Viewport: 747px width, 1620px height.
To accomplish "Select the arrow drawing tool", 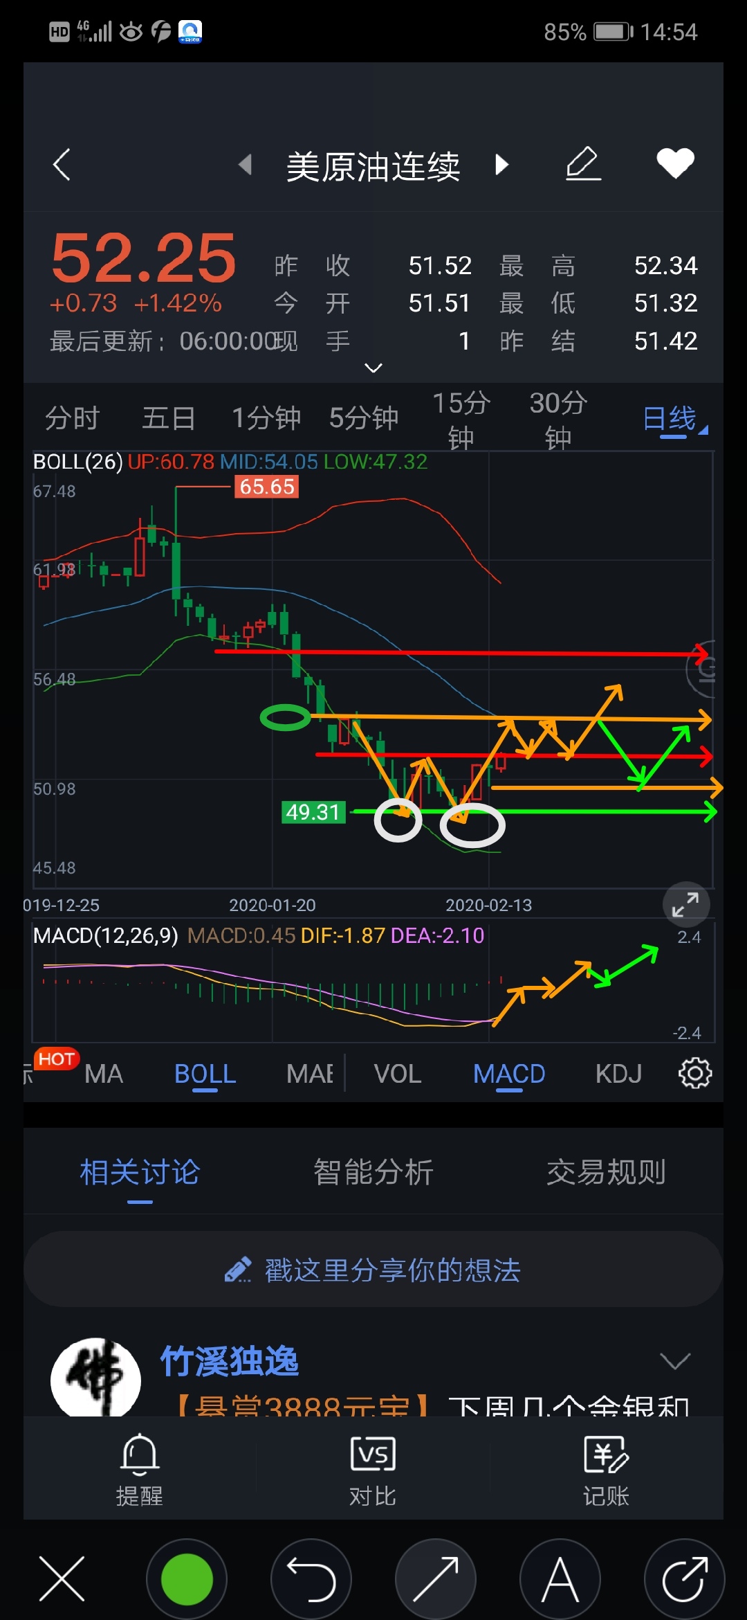I will 436,1579.
